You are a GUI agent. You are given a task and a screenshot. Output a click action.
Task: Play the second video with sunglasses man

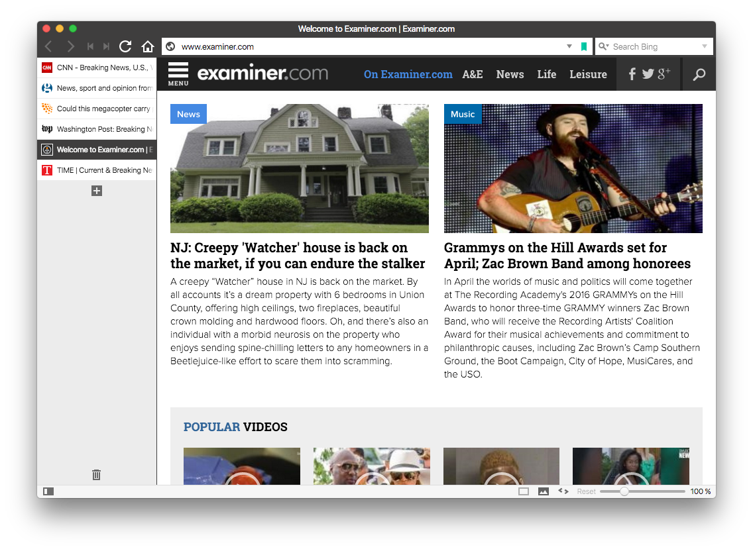point(372,466)
